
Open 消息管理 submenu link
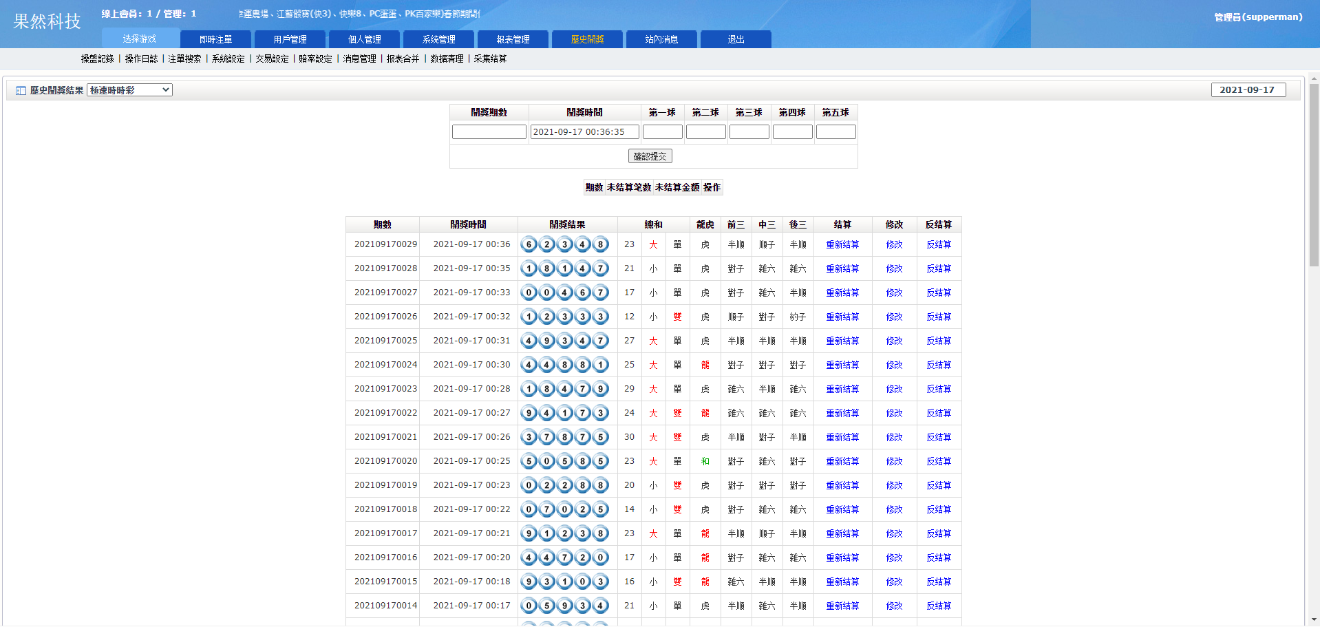tap(359, 59)
